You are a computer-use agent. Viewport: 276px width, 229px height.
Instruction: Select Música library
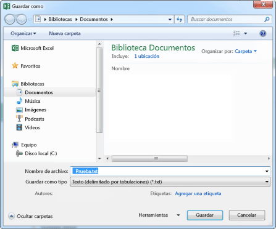tap(33, 101)
